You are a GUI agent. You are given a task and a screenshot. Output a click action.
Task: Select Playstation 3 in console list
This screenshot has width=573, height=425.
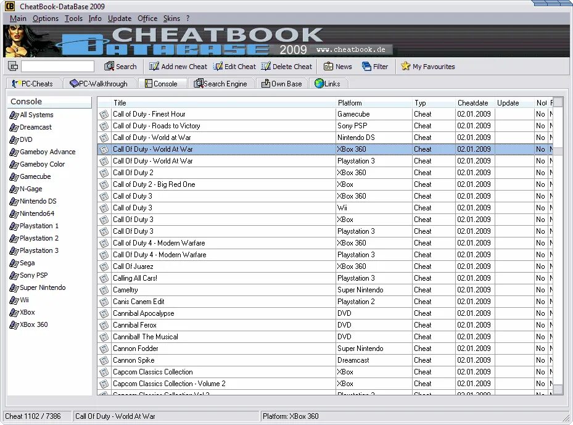[x=34, y=250]
